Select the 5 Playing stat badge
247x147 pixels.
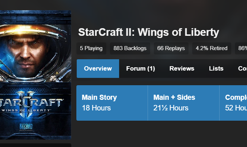coord(91,48)
